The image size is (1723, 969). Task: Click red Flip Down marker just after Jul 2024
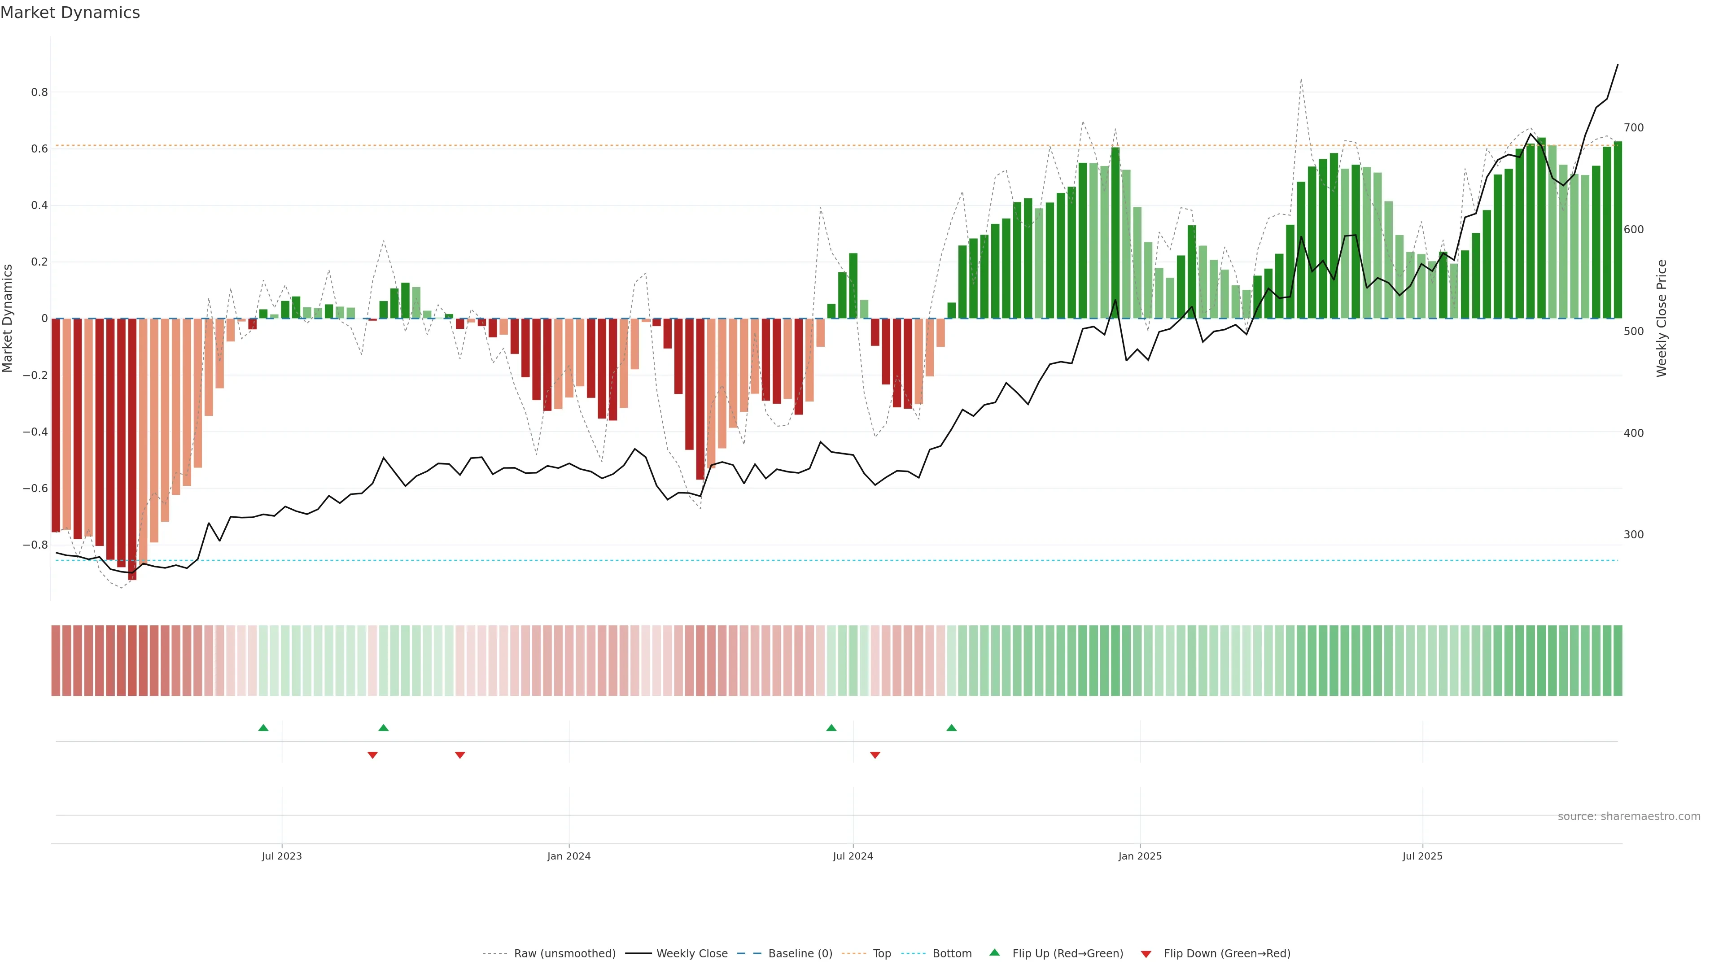[x=875, y=755]
